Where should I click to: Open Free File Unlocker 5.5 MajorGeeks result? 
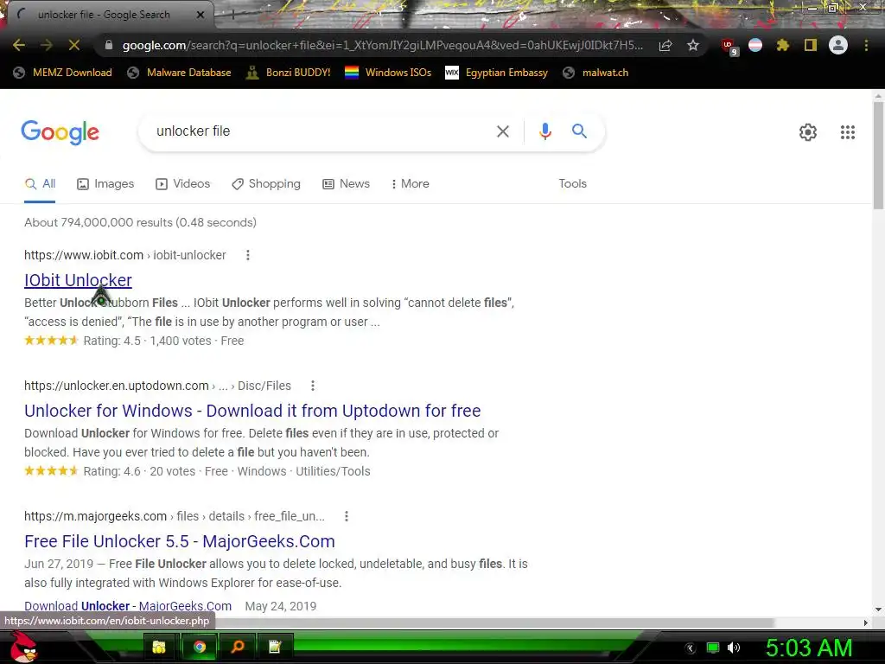(x=180, y=541)
